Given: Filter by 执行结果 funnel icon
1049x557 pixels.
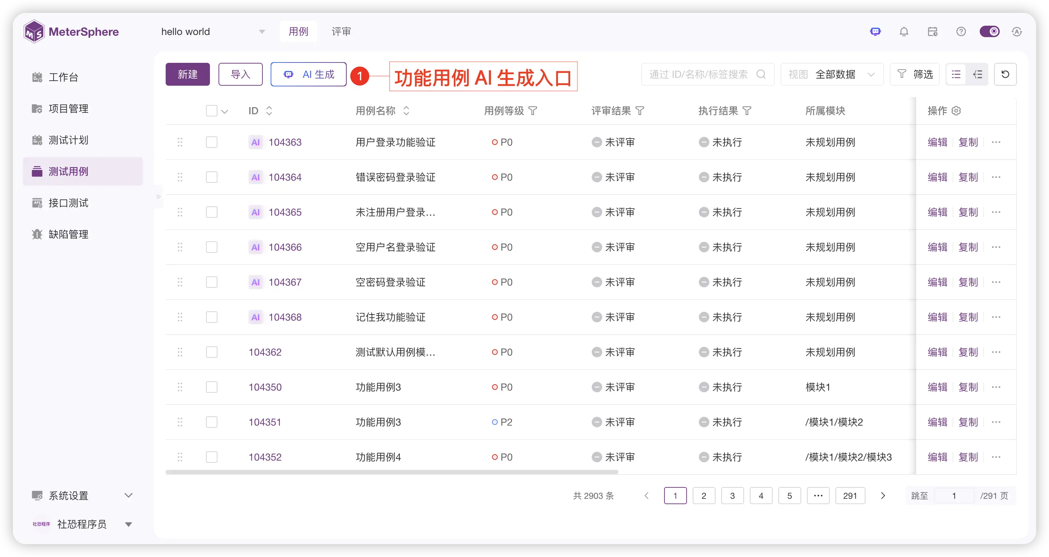Looking at the screenshot, I should [x=747, y=111].
